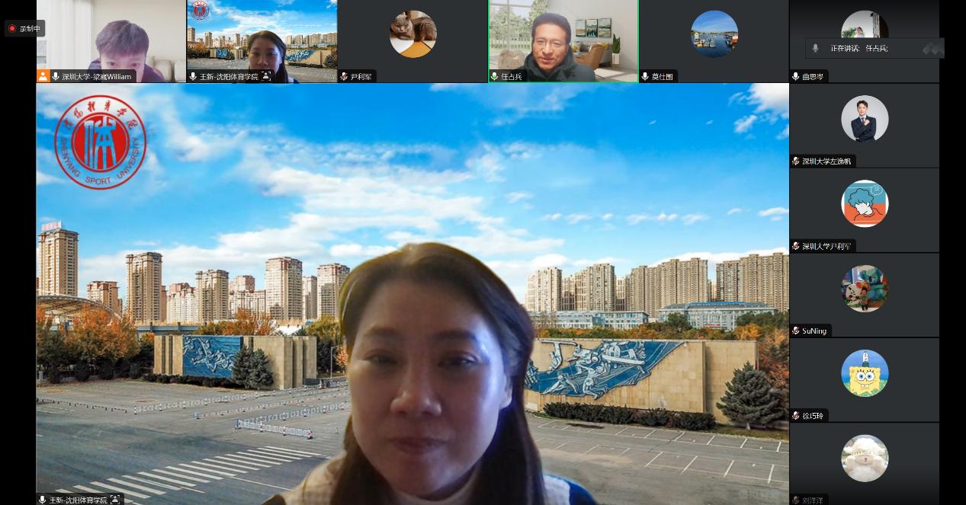Click the speaking indicator mic in 正在讲话 banner
966x505 pixels.
click(815, 48)
